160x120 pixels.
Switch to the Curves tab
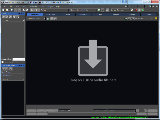67,15
